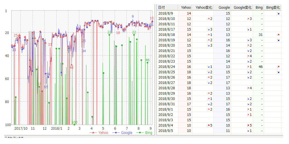Select the Bing legend entry
Viewport: 289px width, 144px height.
(x=144, y=132)
